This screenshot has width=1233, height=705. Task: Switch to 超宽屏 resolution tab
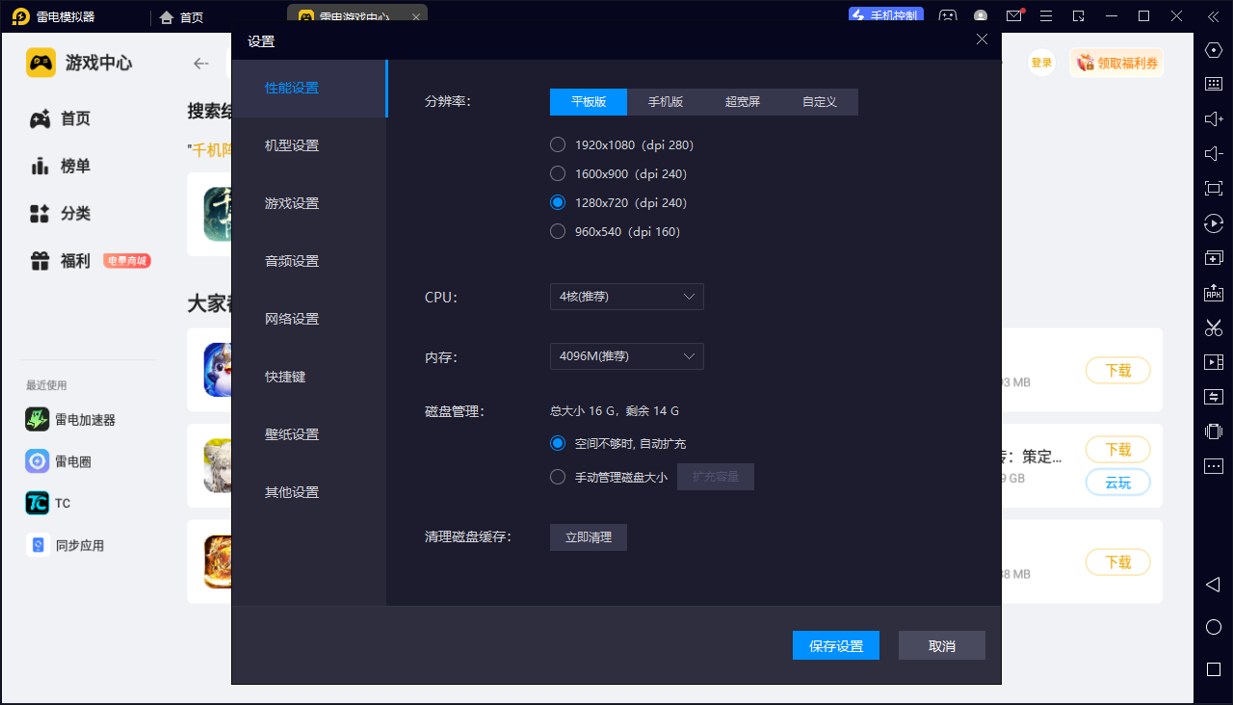coord(743,102)
